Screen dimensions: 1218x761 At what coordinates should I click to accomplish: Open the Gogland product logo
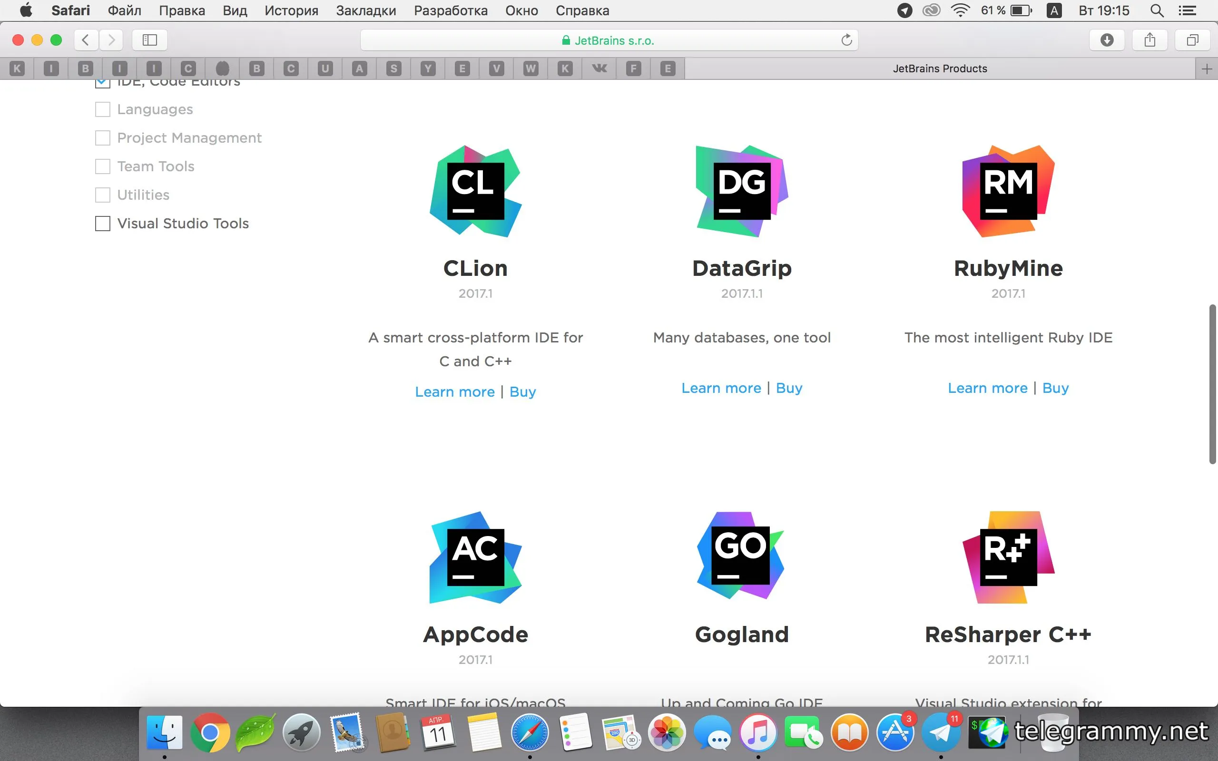(x=741, y=556)
